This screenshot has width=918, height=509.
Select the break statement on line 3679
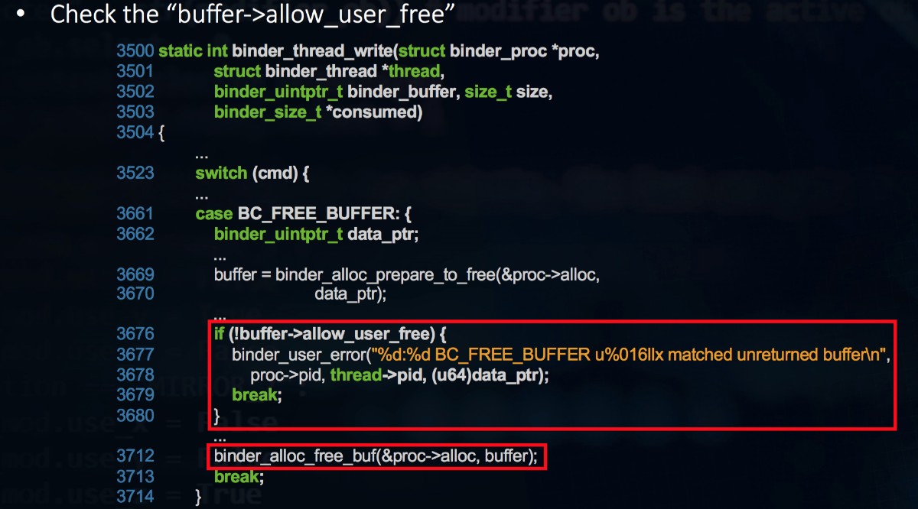[257, 395]
